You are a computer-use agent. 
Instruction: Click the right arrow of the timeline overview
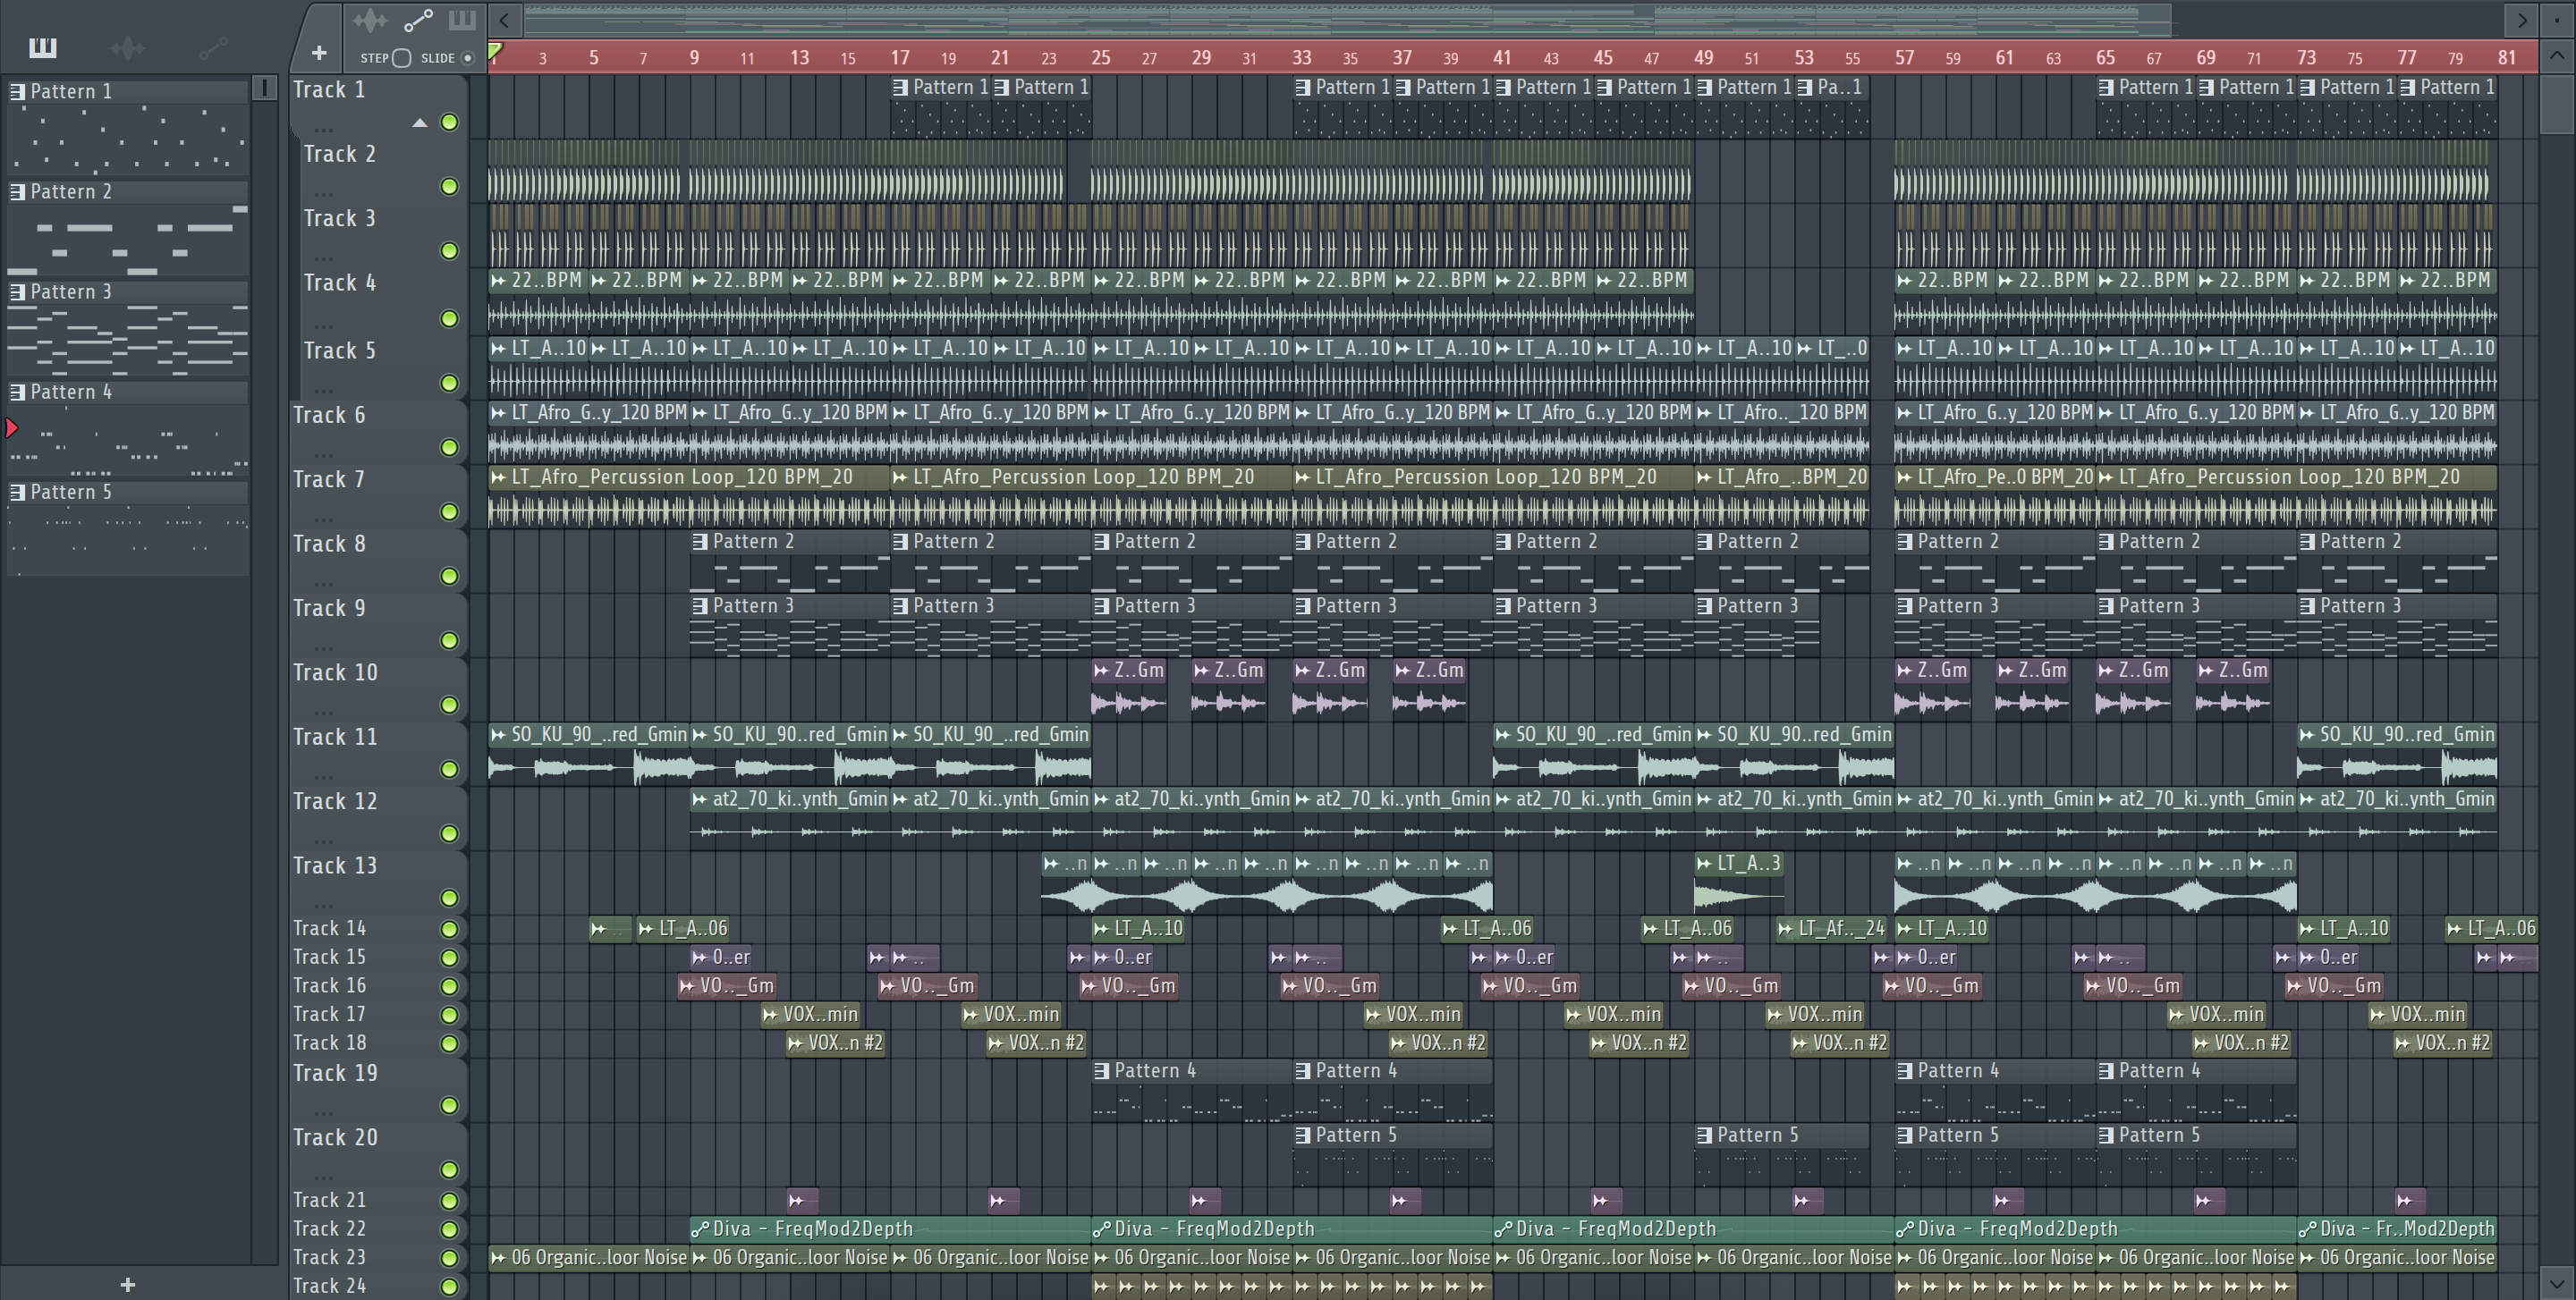[x=2521, y=19]
